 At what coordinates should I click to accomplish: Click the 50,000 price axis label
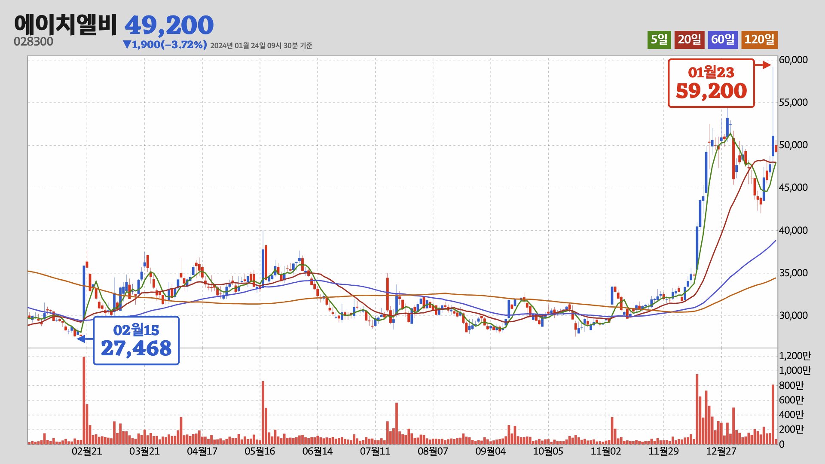(x=793, y=145)
